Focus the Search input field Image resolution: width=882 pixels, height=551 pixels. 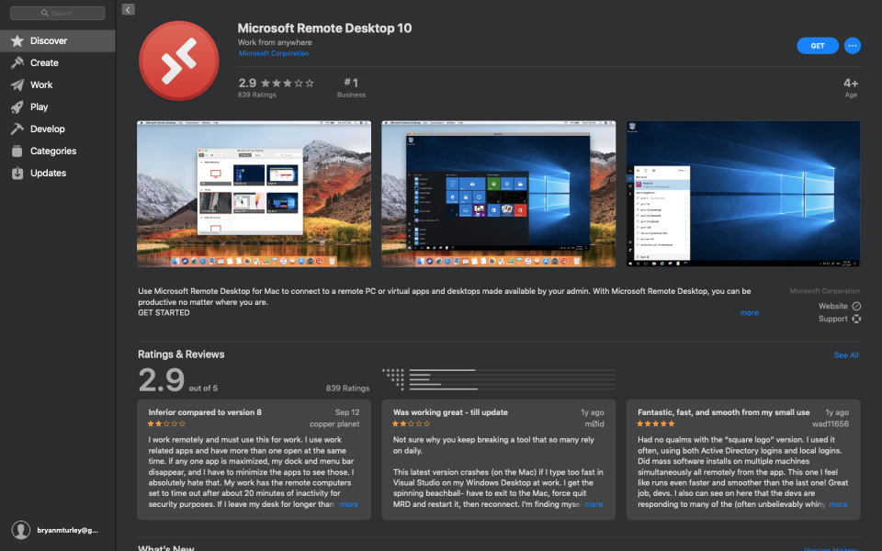pos(57,13)
